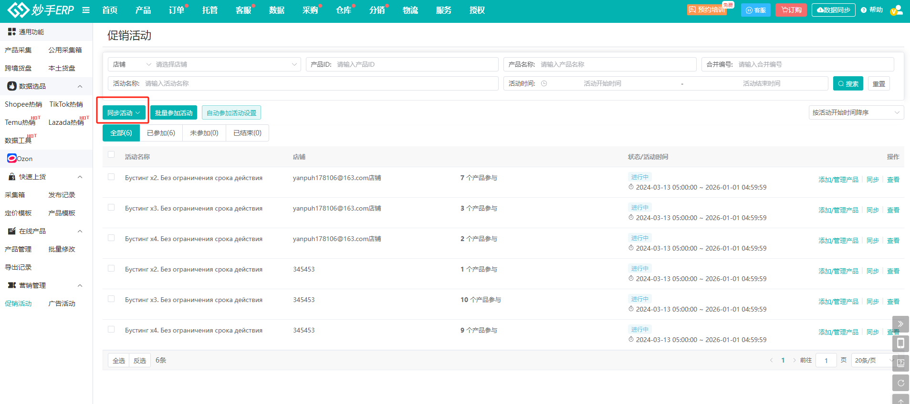Image resolution: width=910 pixels, height=404 pixels.
Task: Check the Бустинг x3 yanpuh178106 row checkbox
Action: 111,207
